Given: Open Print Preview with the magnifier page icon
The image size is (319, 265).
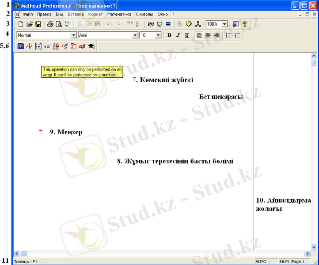Looking at the screenshot, I should [x=59, y=24].
